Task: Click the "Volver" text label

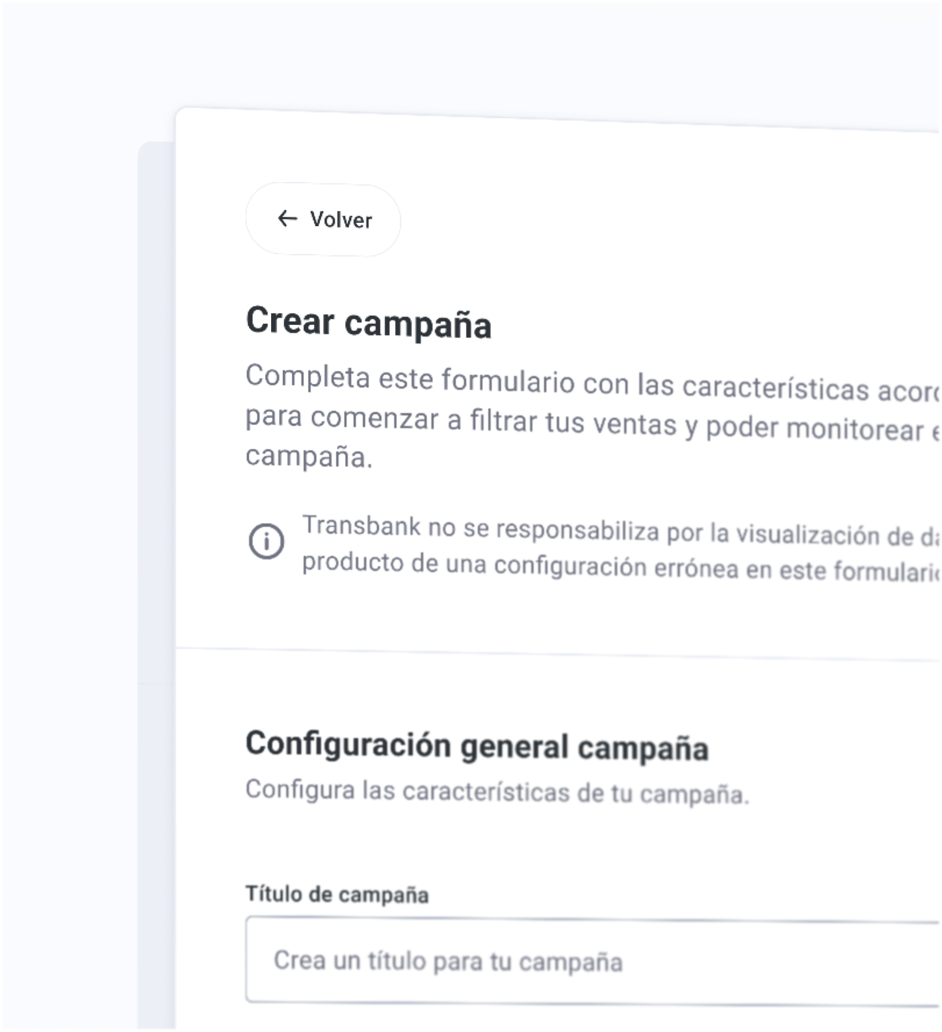Action: pyautogui.click(x=341, y=220)
